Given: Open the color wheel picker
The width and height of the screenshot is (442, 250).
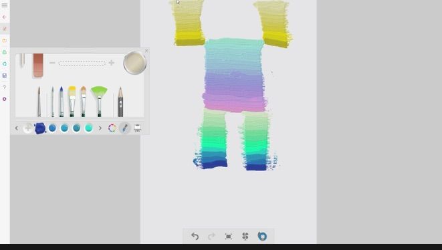Looking at the screenshot, I should click(x=112, y=128).
